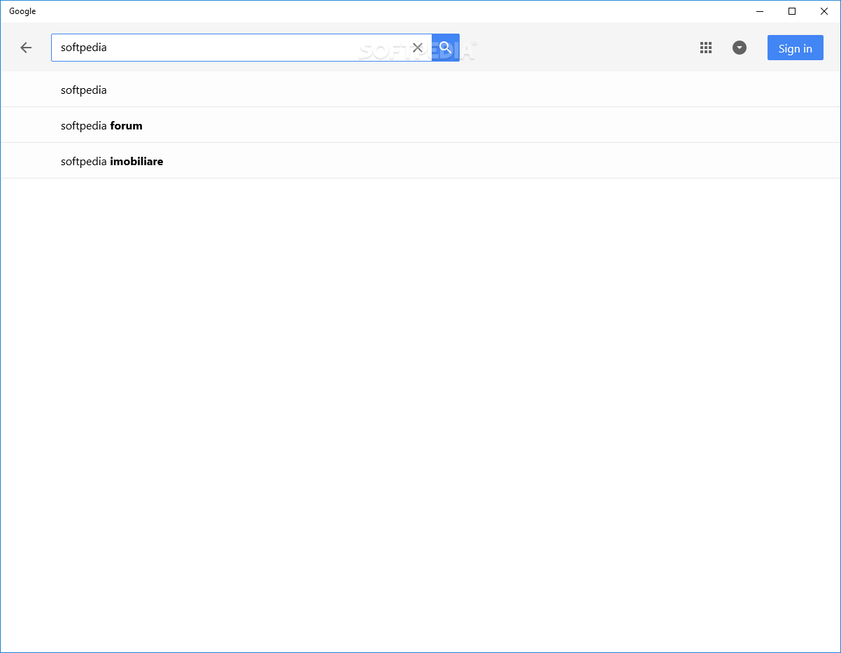Go back using the left arrow
The image size is (841, 653).
point(26,48)
